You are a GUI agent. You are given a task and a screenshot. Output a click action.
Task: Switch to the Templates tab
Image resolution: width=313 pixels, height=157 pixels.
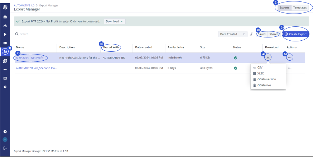pos(300,7)
